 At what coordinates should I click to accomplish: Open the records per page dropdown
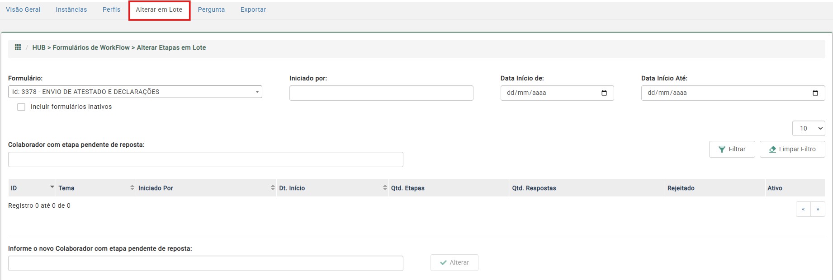[x=808, y=128]
